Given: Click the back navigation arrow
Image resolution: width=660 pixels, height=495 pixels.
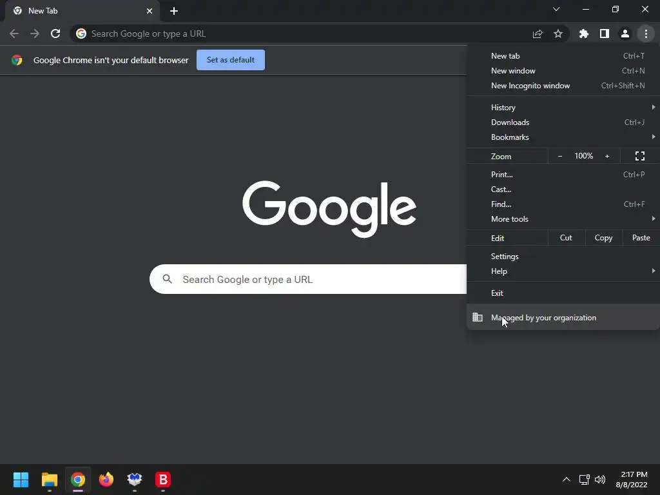Looking at the screenshot, I should tap(14, 34).
